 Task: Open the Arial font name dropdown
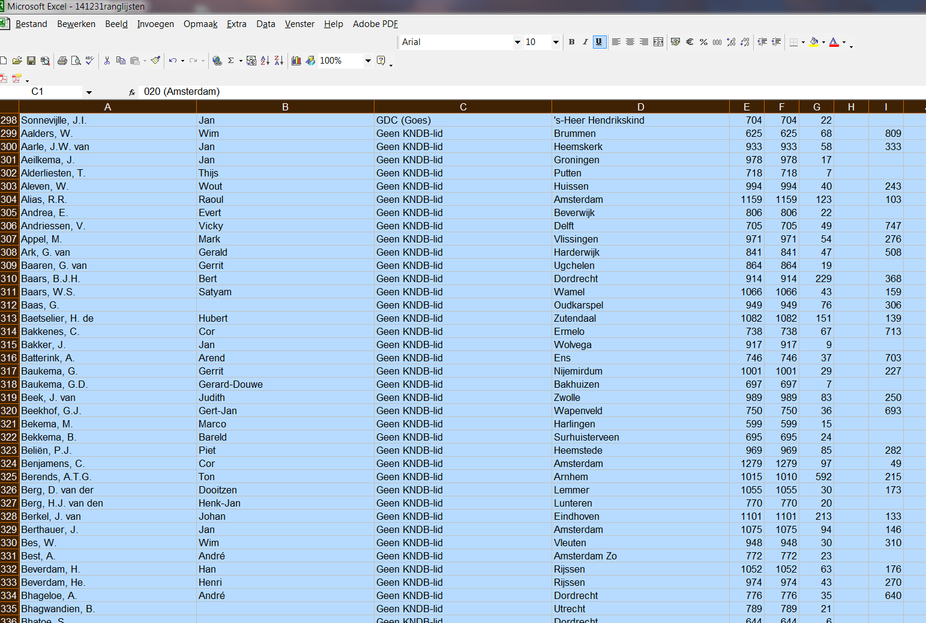click(x=517, y=42)
